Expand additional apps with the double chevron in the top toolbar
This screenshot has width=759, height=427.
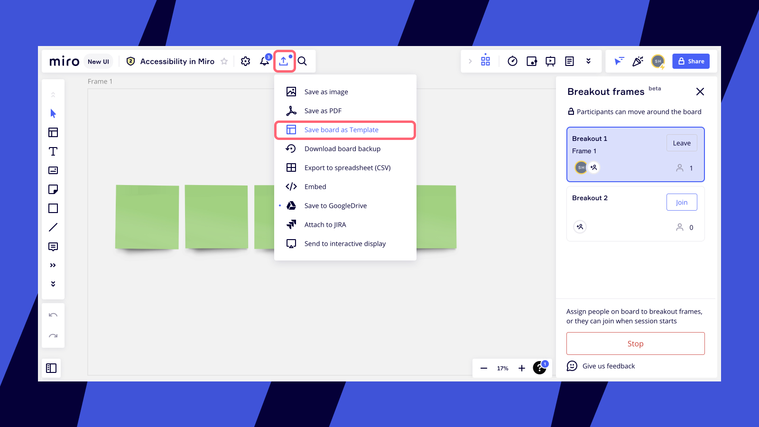pyautogui.click(x=588, y=61)
